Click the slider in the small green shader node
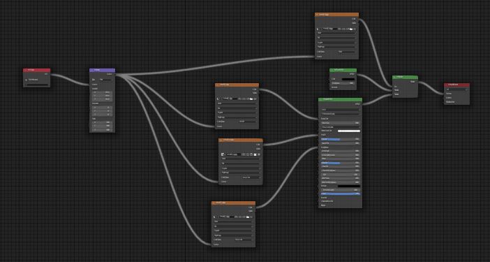 coord(343,83)
